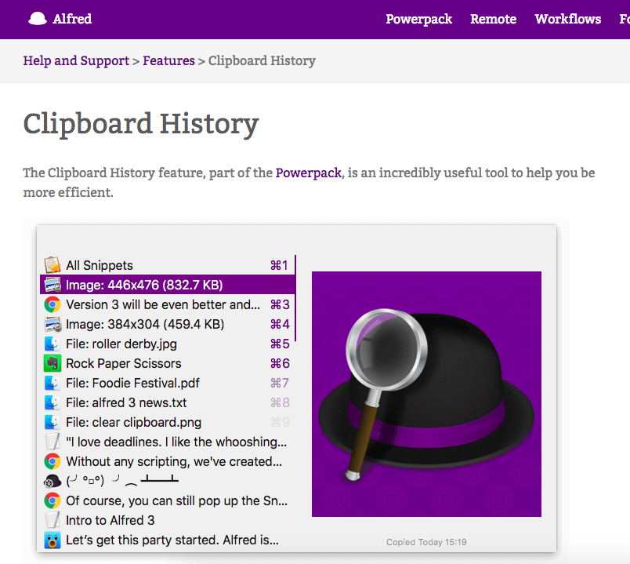The width and height of the screenshot is (630, 564).
Task: Click the ⌘4 shortcut label
Action: (280, 324)
